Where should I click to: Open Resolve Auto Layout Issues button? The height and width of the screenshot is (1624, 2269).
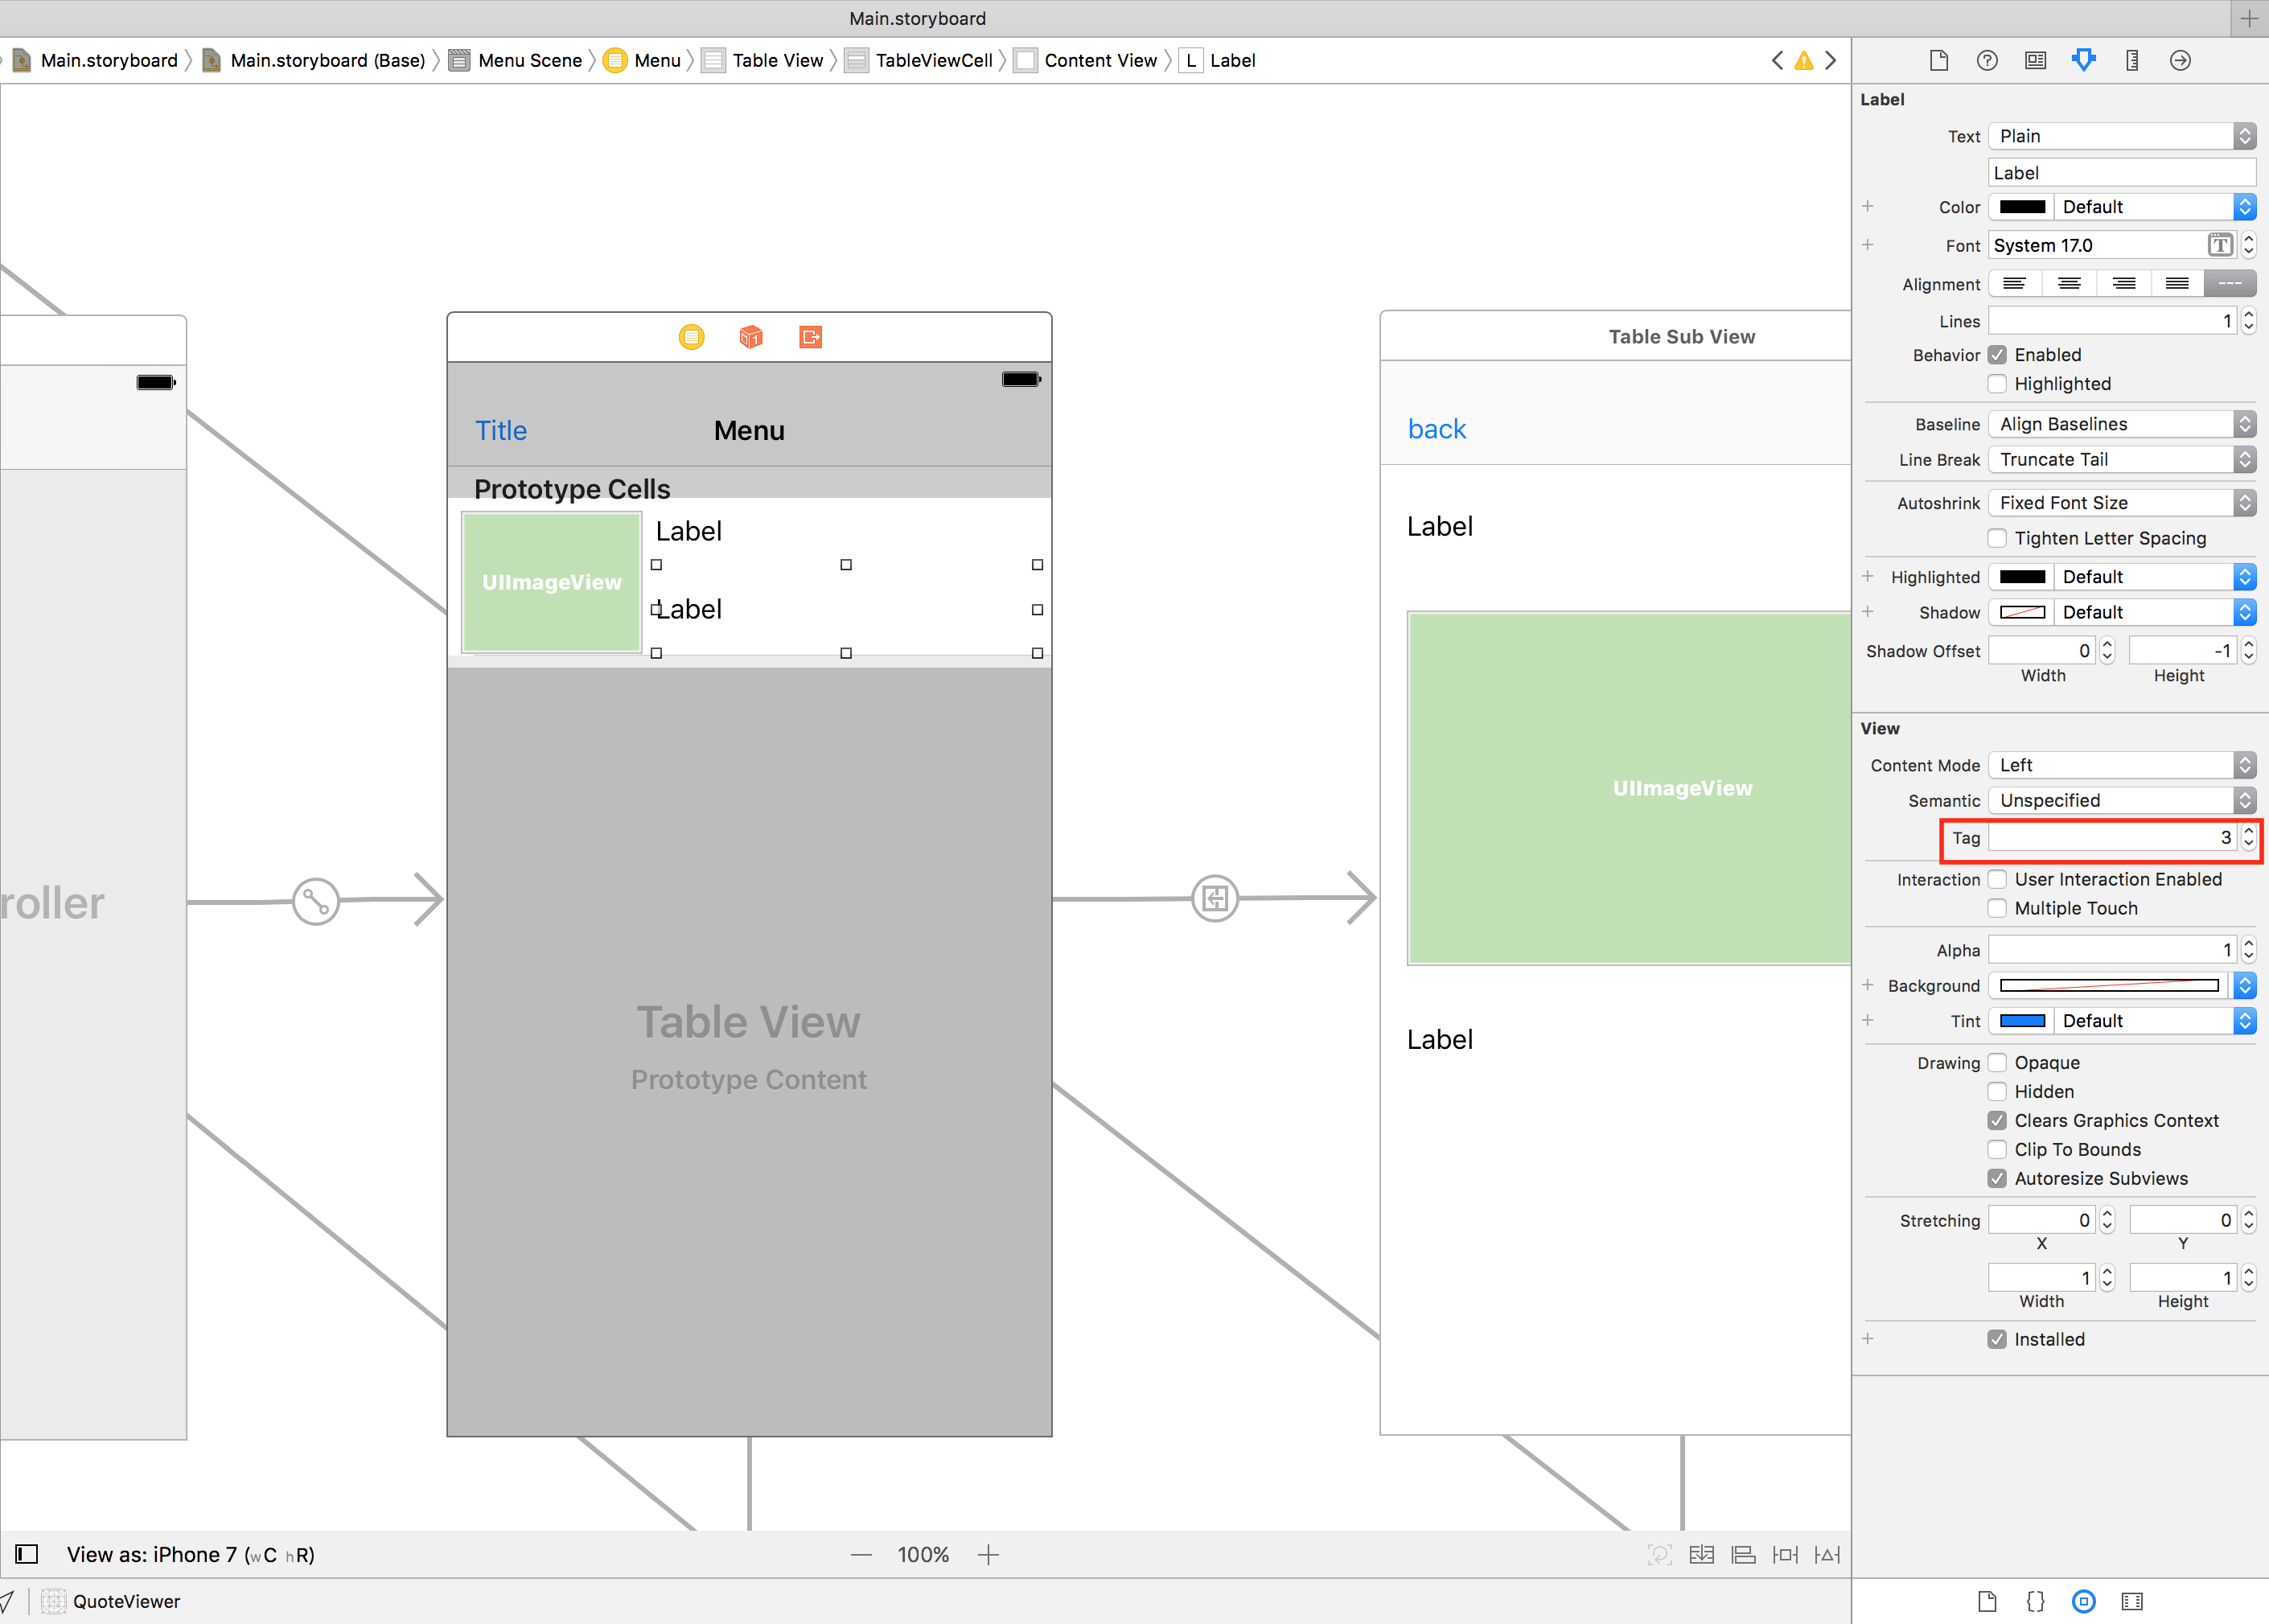click(x=1827, y=1555)
